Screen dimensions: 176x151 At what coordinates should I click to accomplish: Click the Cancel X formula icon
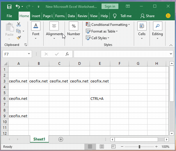pyautogui.click(x=46, y=54)
